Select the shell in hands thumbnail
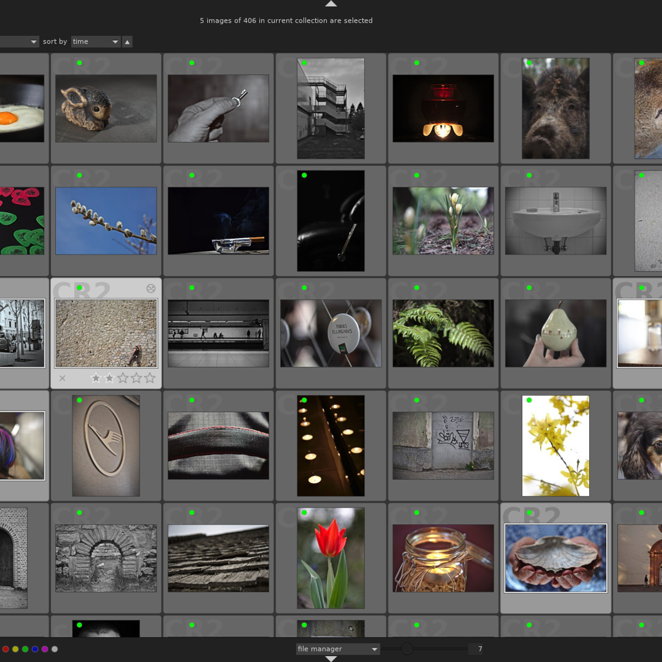 click(556, 558)
